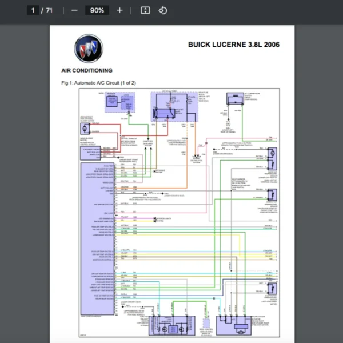Click the top temperature sensor on right edge
Screen dimensions: 343x343
pos(273,153)
